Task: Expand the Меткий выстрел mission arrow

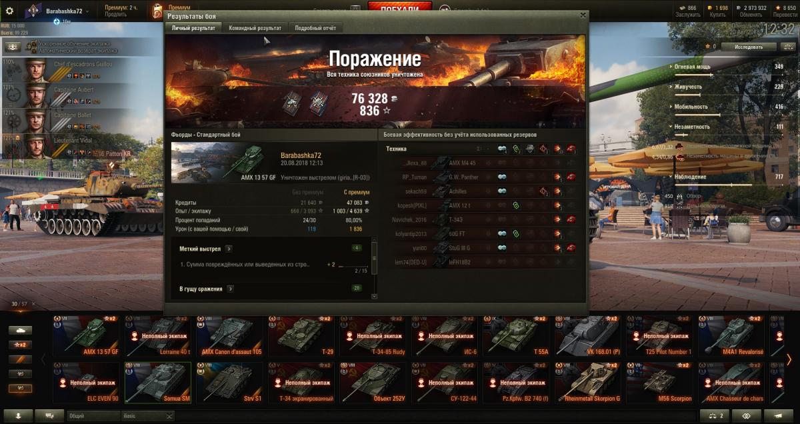Action: [x=229, y=249]
